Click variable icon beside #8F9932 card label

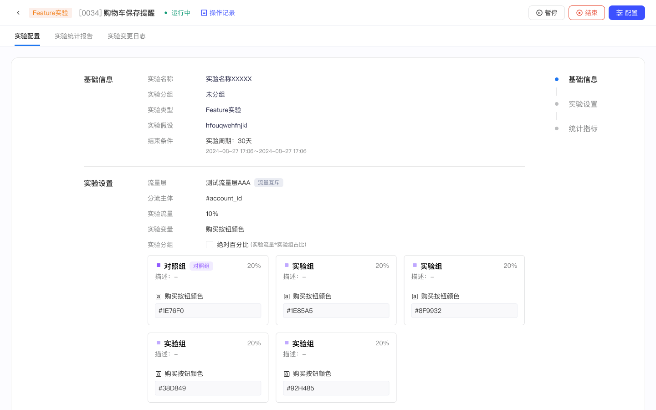pyautogui.click(x=415, y=297)
